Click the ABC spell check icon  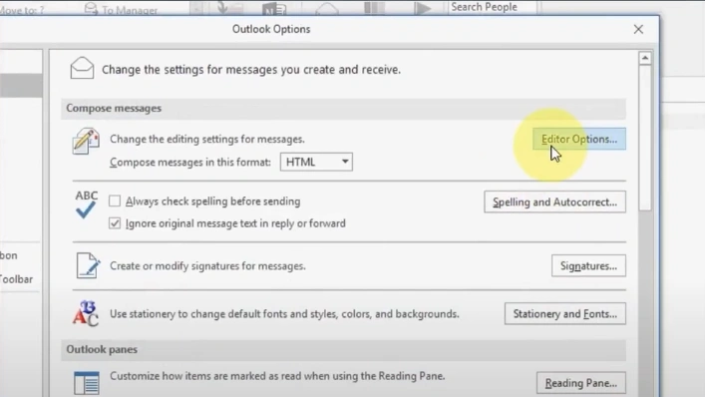tap(86, 204)
